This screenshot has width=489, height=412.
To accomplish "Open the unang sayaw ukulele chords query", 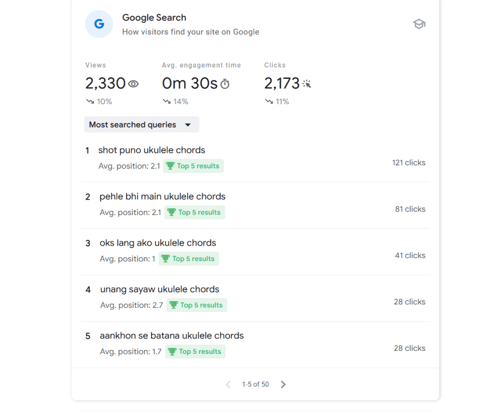I will pyautogui.click(x=159, y=289).
